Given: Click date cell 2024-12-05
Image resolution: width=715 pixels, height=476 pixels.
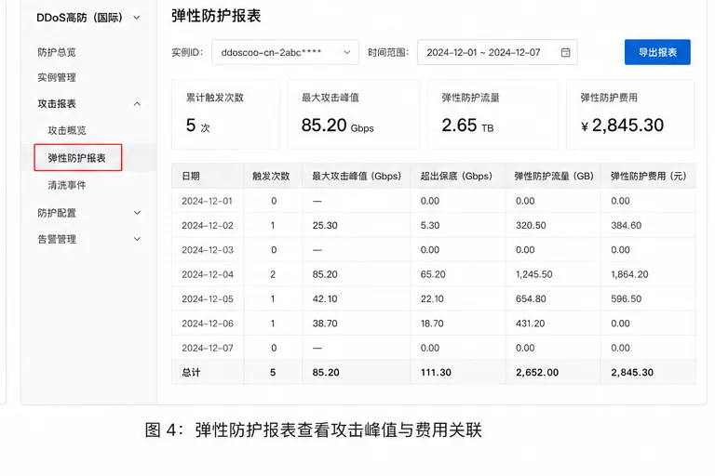Looking at the screenshot, I should (x=208, y=299).
